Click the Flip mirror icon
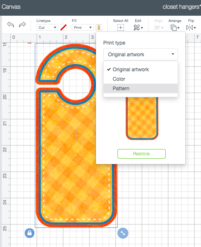Viewport: 201px width, 247px height. 191,28
